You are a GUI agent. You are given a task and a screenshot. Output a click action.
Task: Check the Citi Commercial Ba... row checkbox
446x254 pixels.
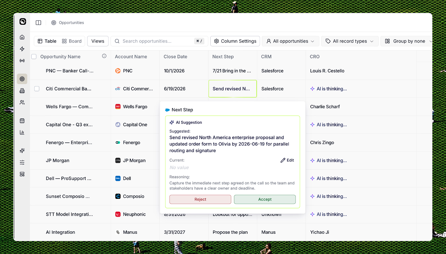[37, 89]
